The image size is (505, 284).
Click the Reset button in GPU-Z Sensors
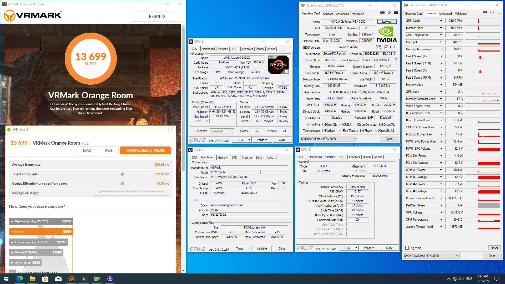click(x=494, y=248)
